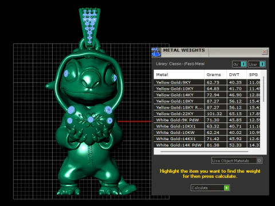Click the 46.90 DWT value
275x206 pixels.
pos(235,95)
